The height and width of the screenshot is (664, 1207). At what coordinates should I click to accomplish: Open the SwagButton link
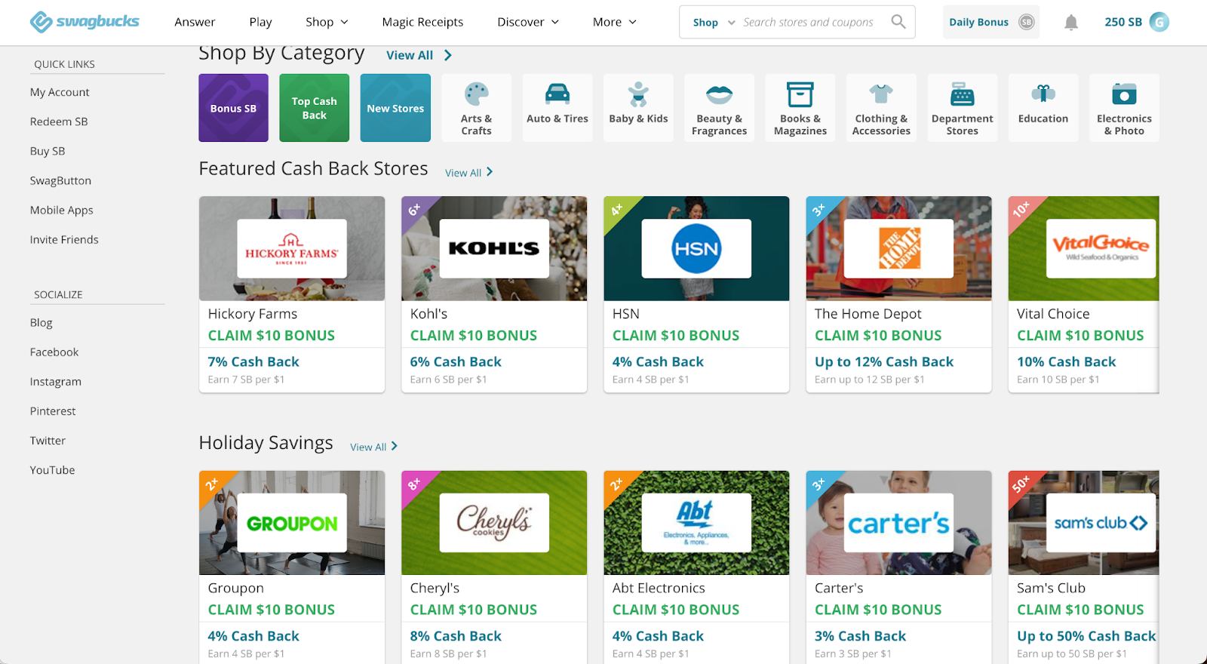tap(60, 180)
